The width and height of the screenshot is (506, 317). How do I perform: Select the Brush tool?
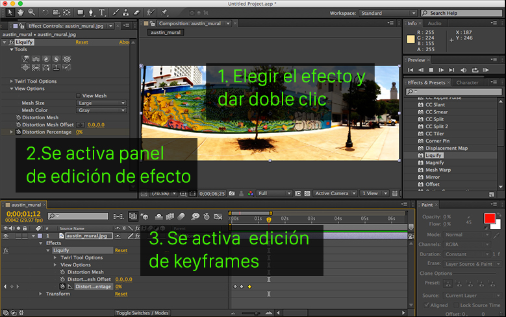click(x=116, y=12)
